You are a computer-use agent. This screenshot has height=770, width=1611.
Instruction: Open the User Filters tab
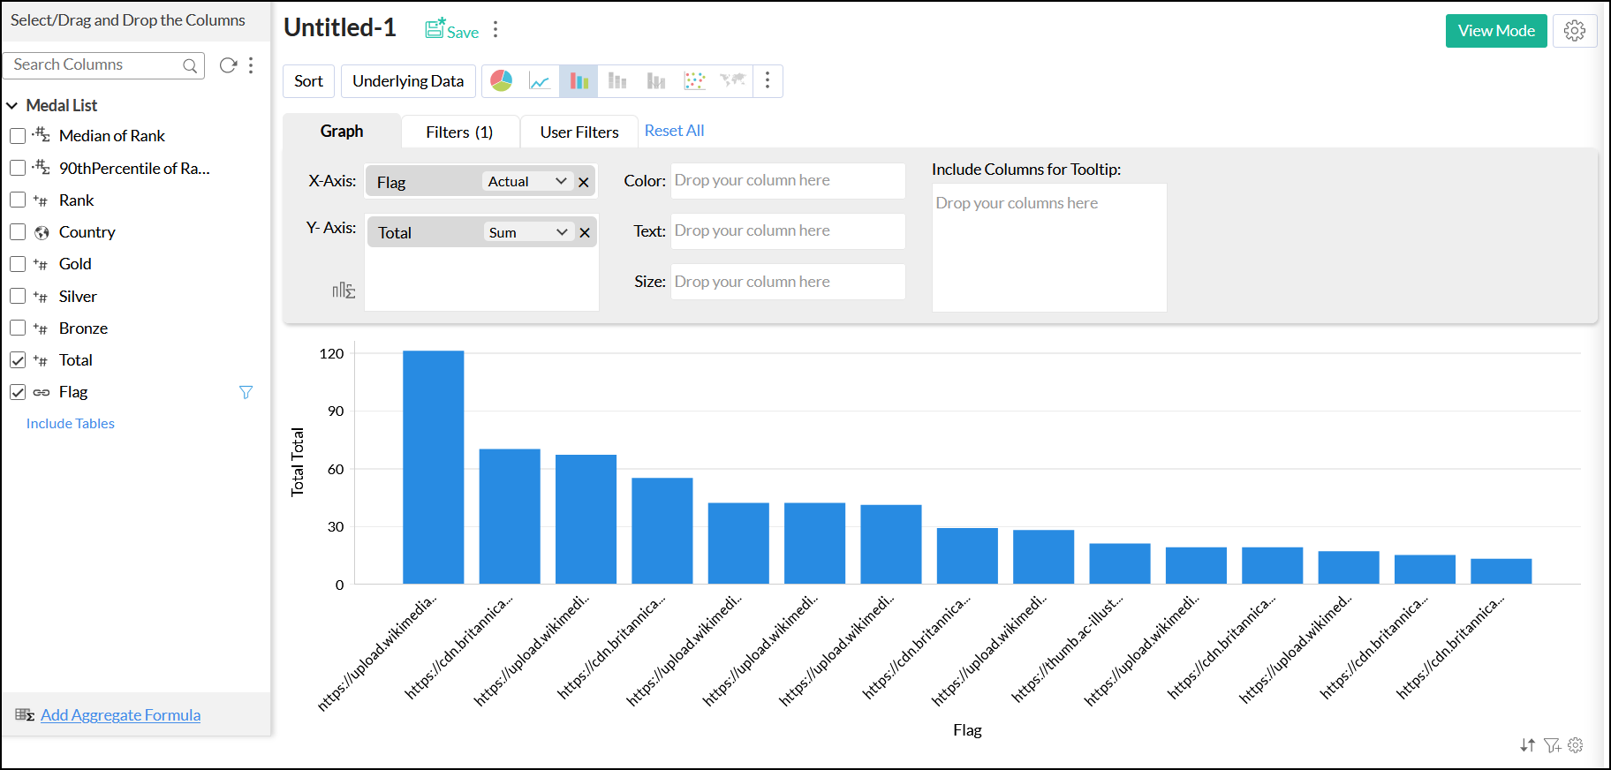[579, 132]
